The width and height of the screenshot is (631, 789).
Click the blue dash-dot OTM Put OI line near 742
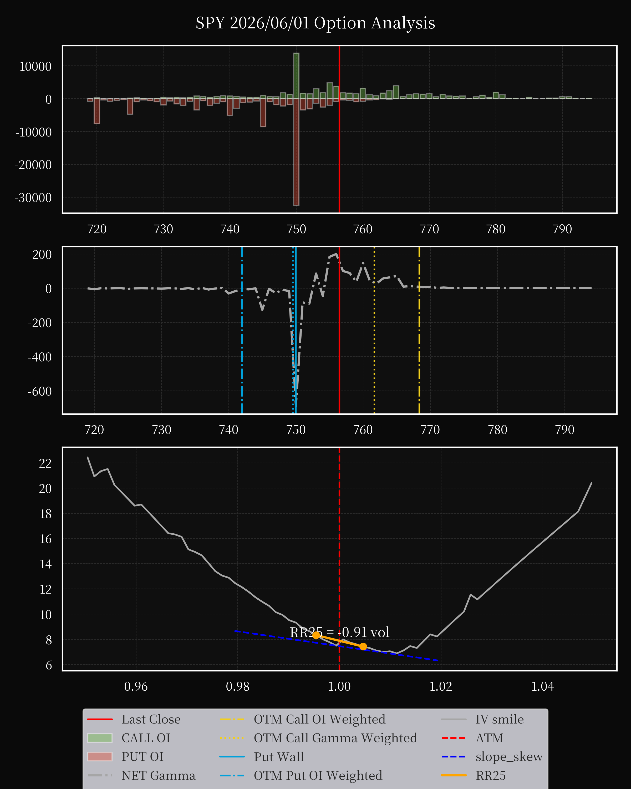click(242, 330)
